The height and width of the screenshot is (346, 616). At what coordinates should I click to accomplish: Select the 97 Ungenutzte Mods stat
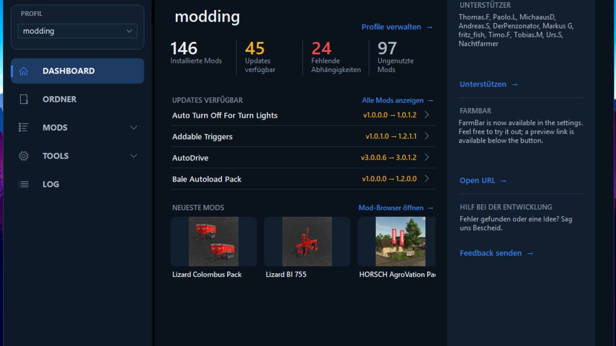click(x=396, y=57)
